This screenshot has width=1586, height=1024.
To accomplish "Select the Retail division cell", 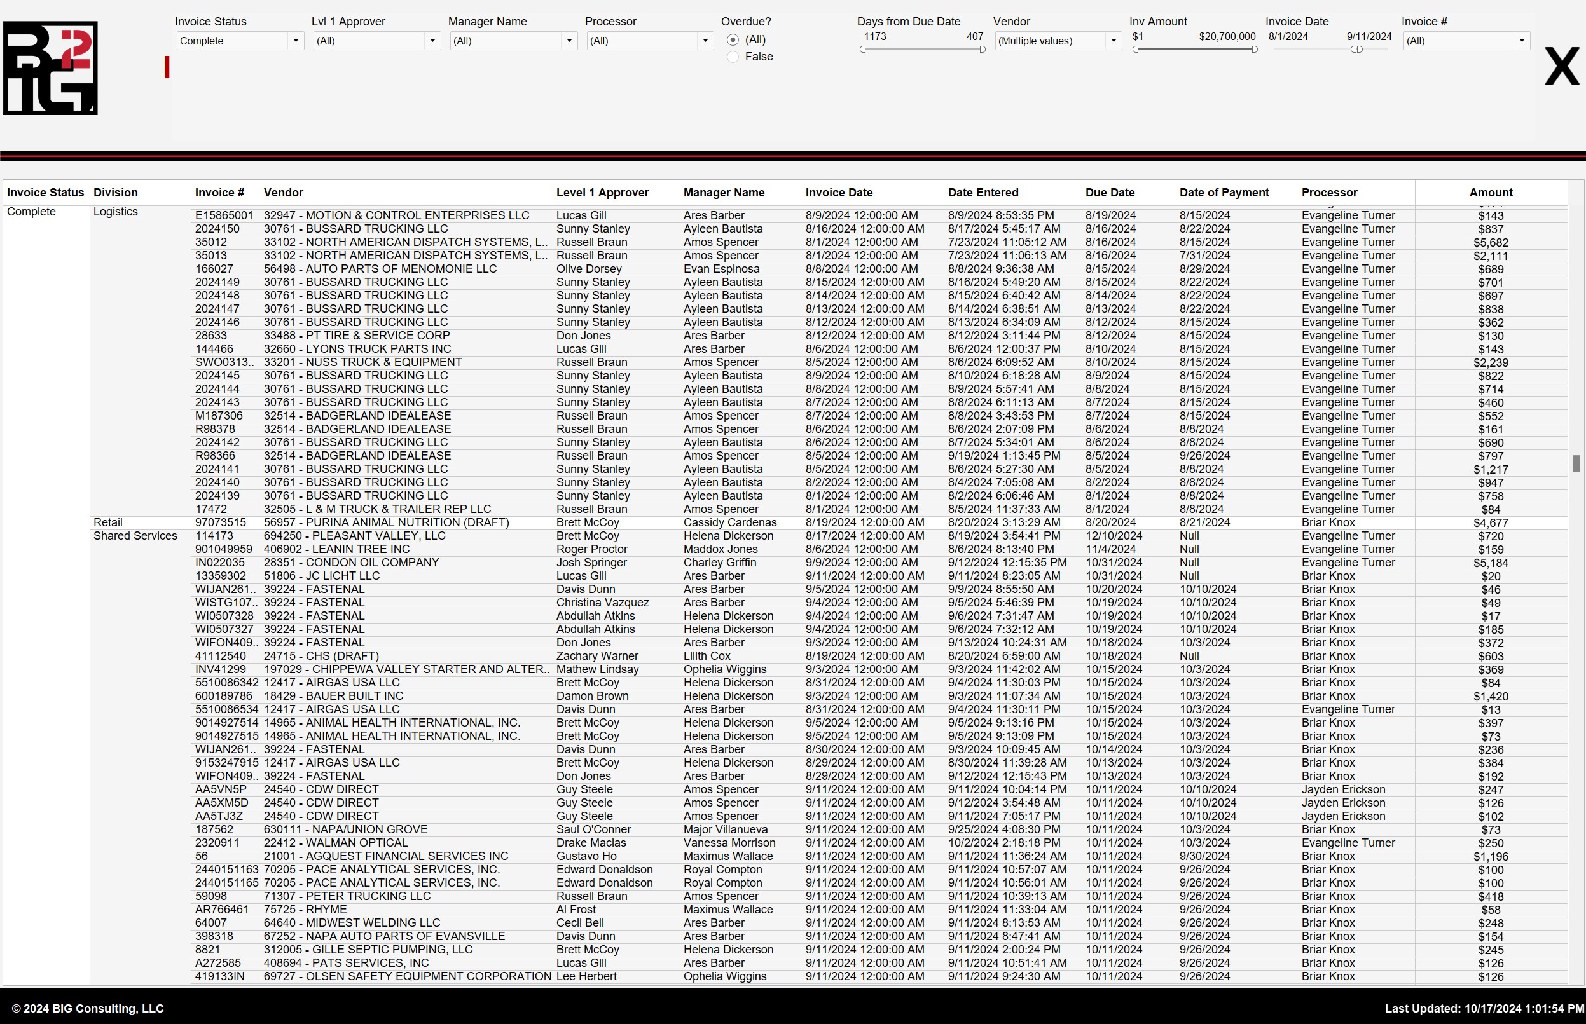I will click(x=107, y=522).
